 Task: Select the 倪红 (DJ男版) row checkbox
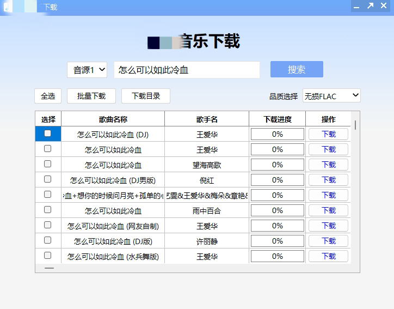pyautogui.click(x=47, y=179)
